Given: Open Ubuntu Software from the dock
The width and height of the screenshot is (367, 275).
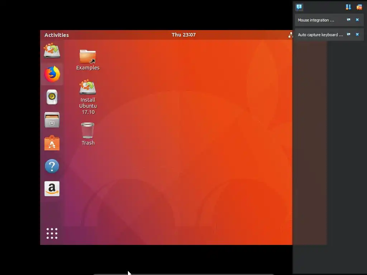Looking at the screenshot, I should 52,143.
